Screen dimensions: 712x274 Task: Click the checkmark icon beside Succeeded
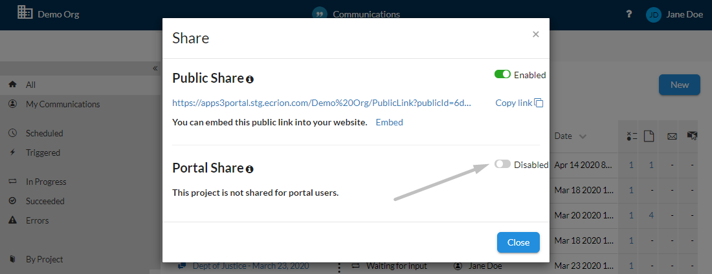pyautogui.click(x=13, y=200)
